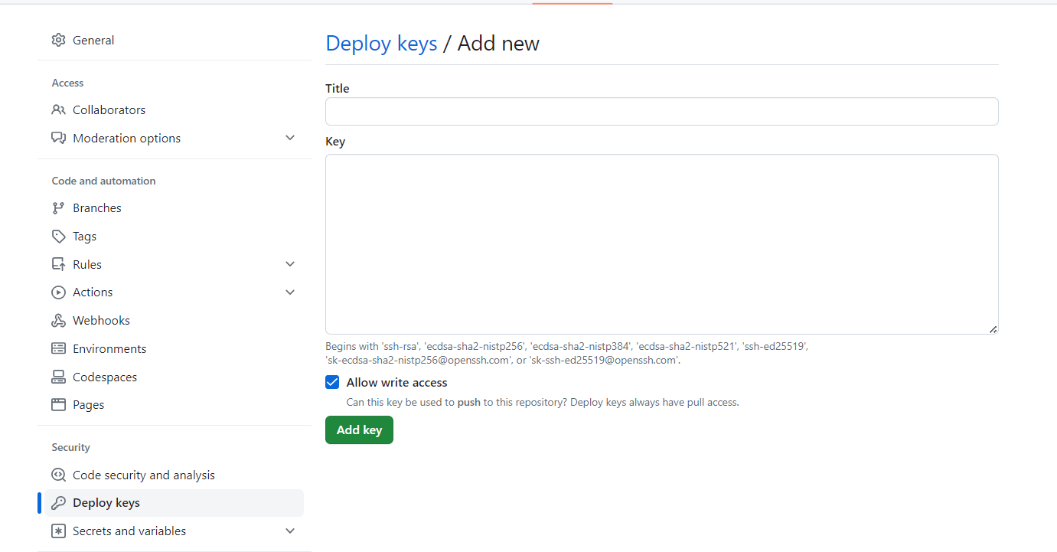1057x552 pixels.
Task: Uncheck the Allow write access checkbox
Action: tap(332, 382)
